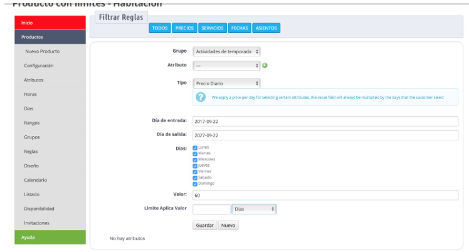469x252 pixels.
Task: Filter rules by SERVICIOS
Action: pyautogui.click(x=213, y=28)
